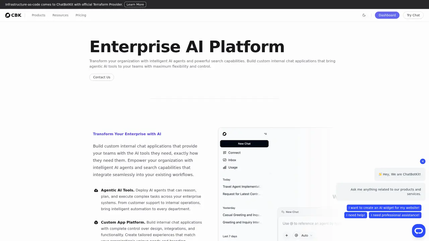The height and width of the screenshot is (241, 429).
Task: Open the Travel Agent Implementation chat entry
Action: pos(242,186)
